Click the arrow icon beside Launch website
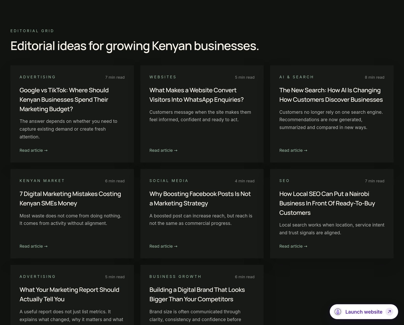This screenshot has height=325, width=404. pos(389,312)
